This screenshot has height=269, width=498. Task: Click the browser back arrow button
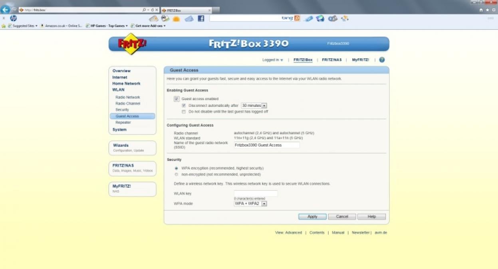pyautogui.click(x=5, y=10)
